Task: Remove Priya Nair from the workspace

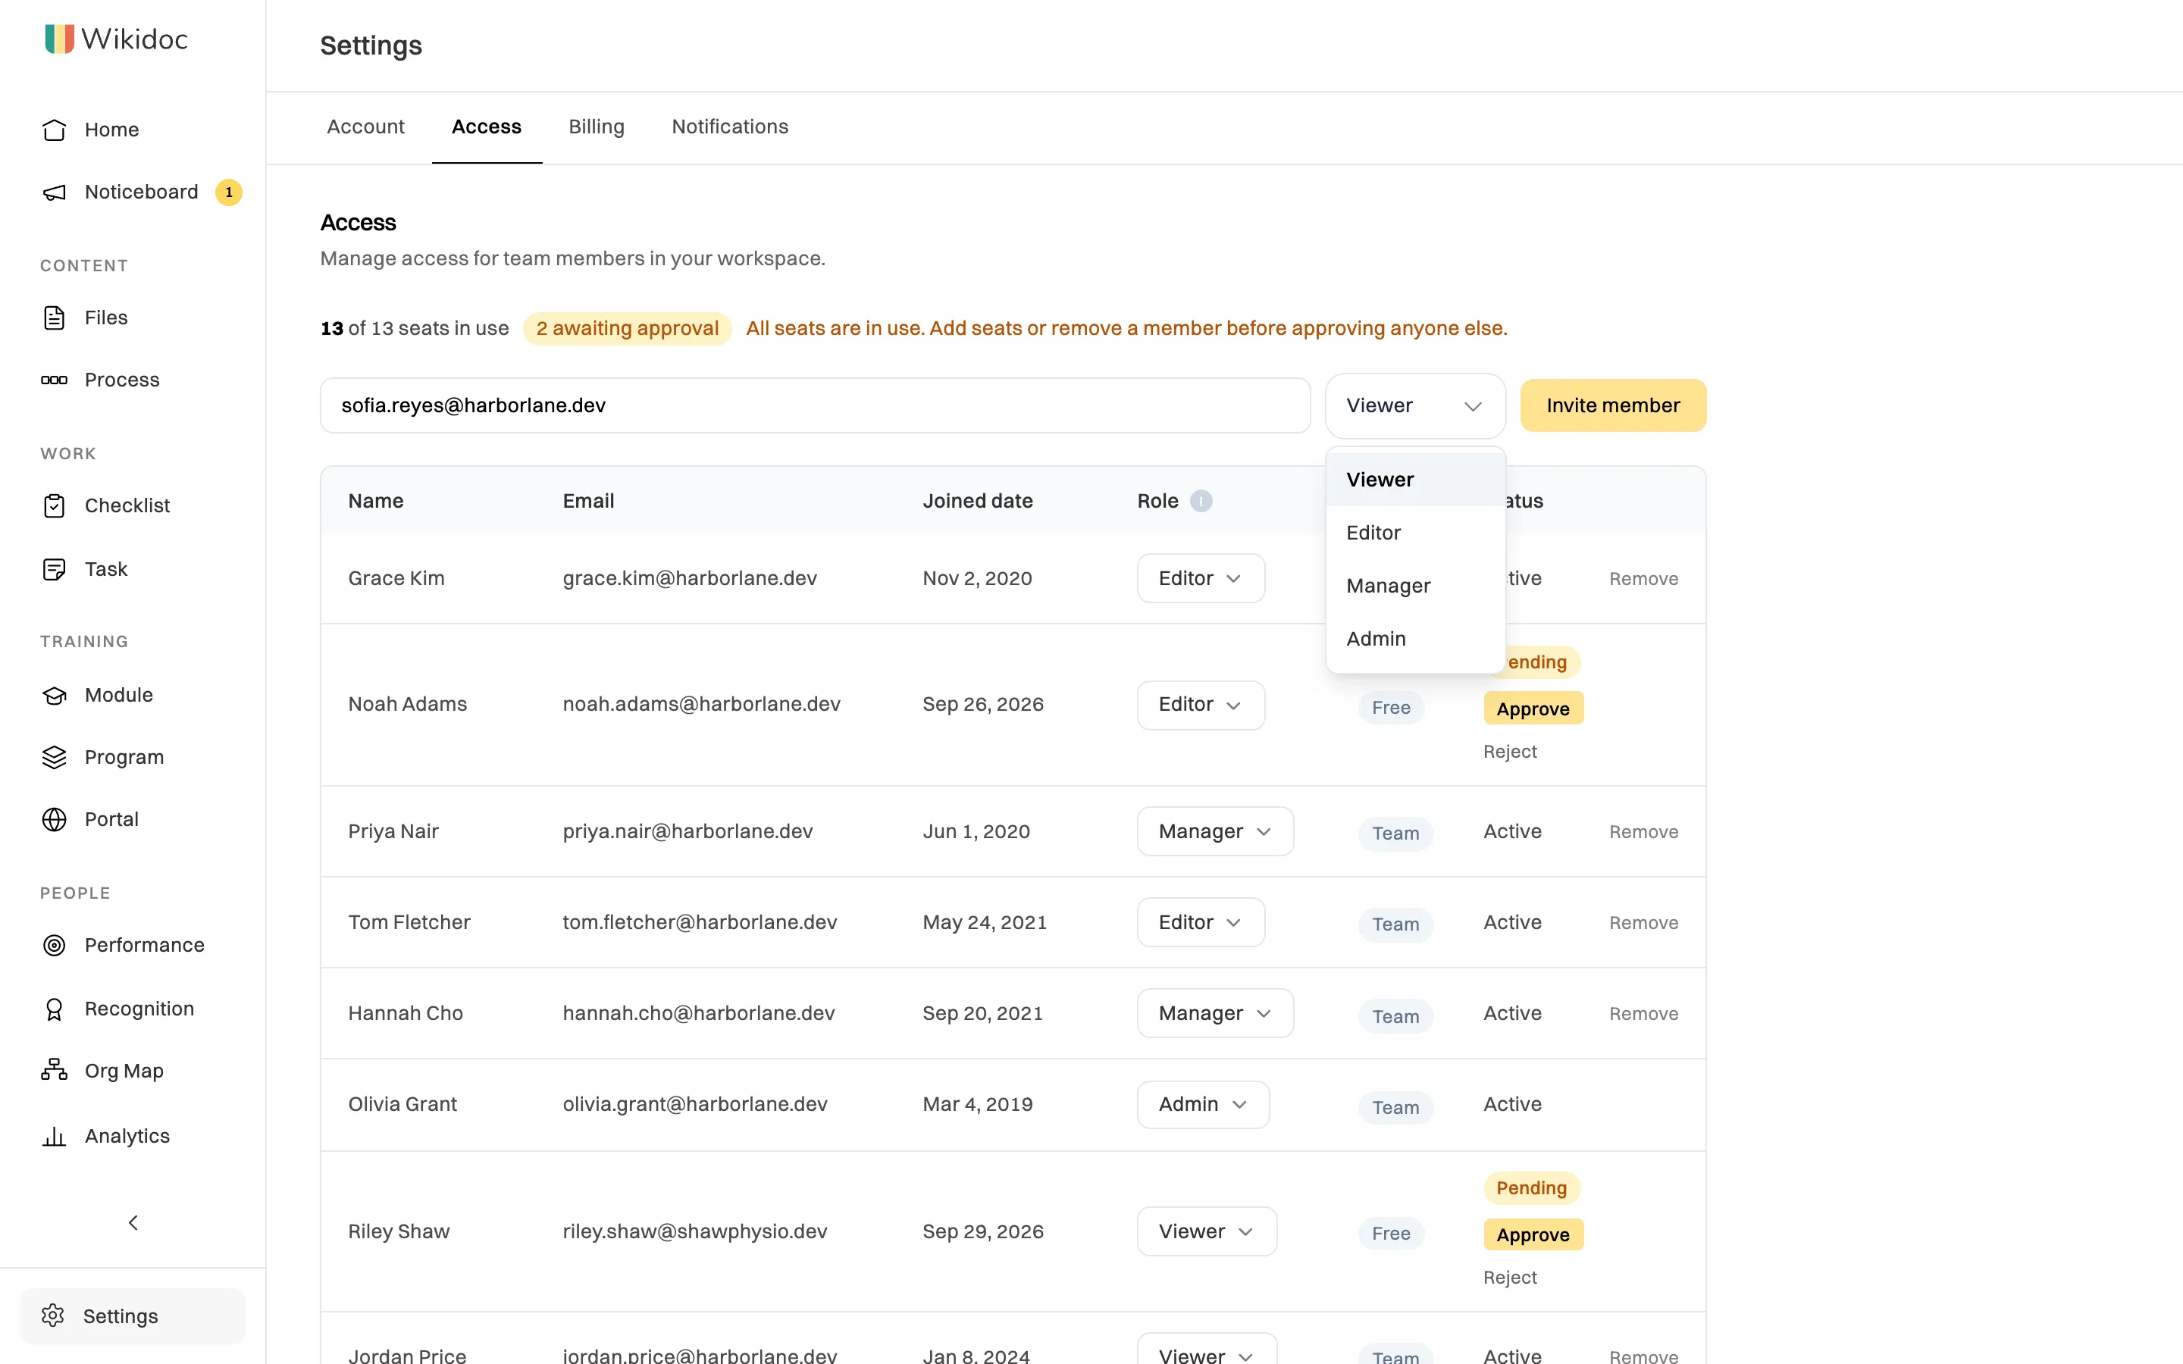Action: point(1643,832)
